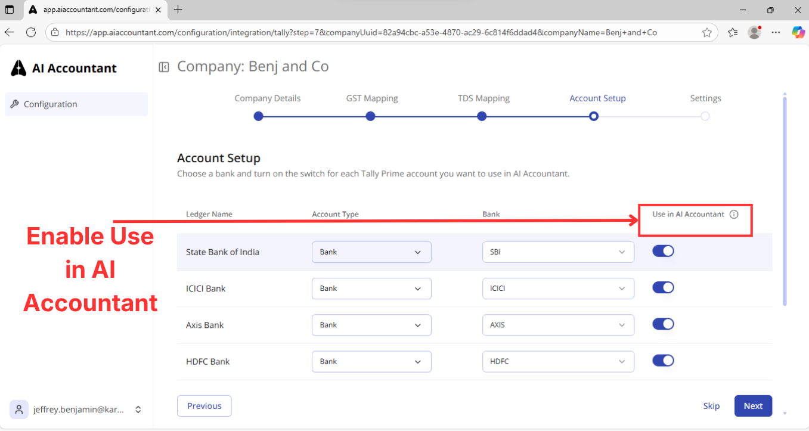
Task: View site information lock icon
Action: pyautogui.click(x=55, y=33)
